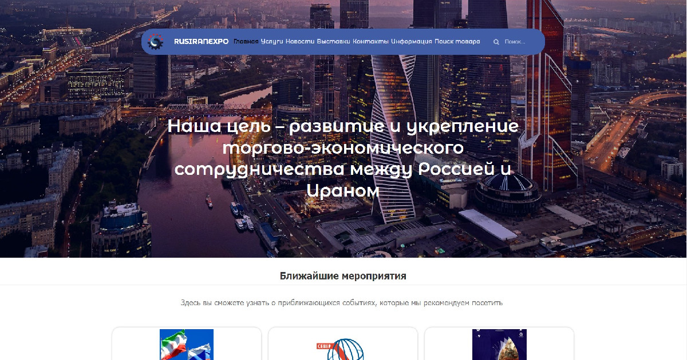
Task: Navigate to Контакты page
Action: [370, 42]
